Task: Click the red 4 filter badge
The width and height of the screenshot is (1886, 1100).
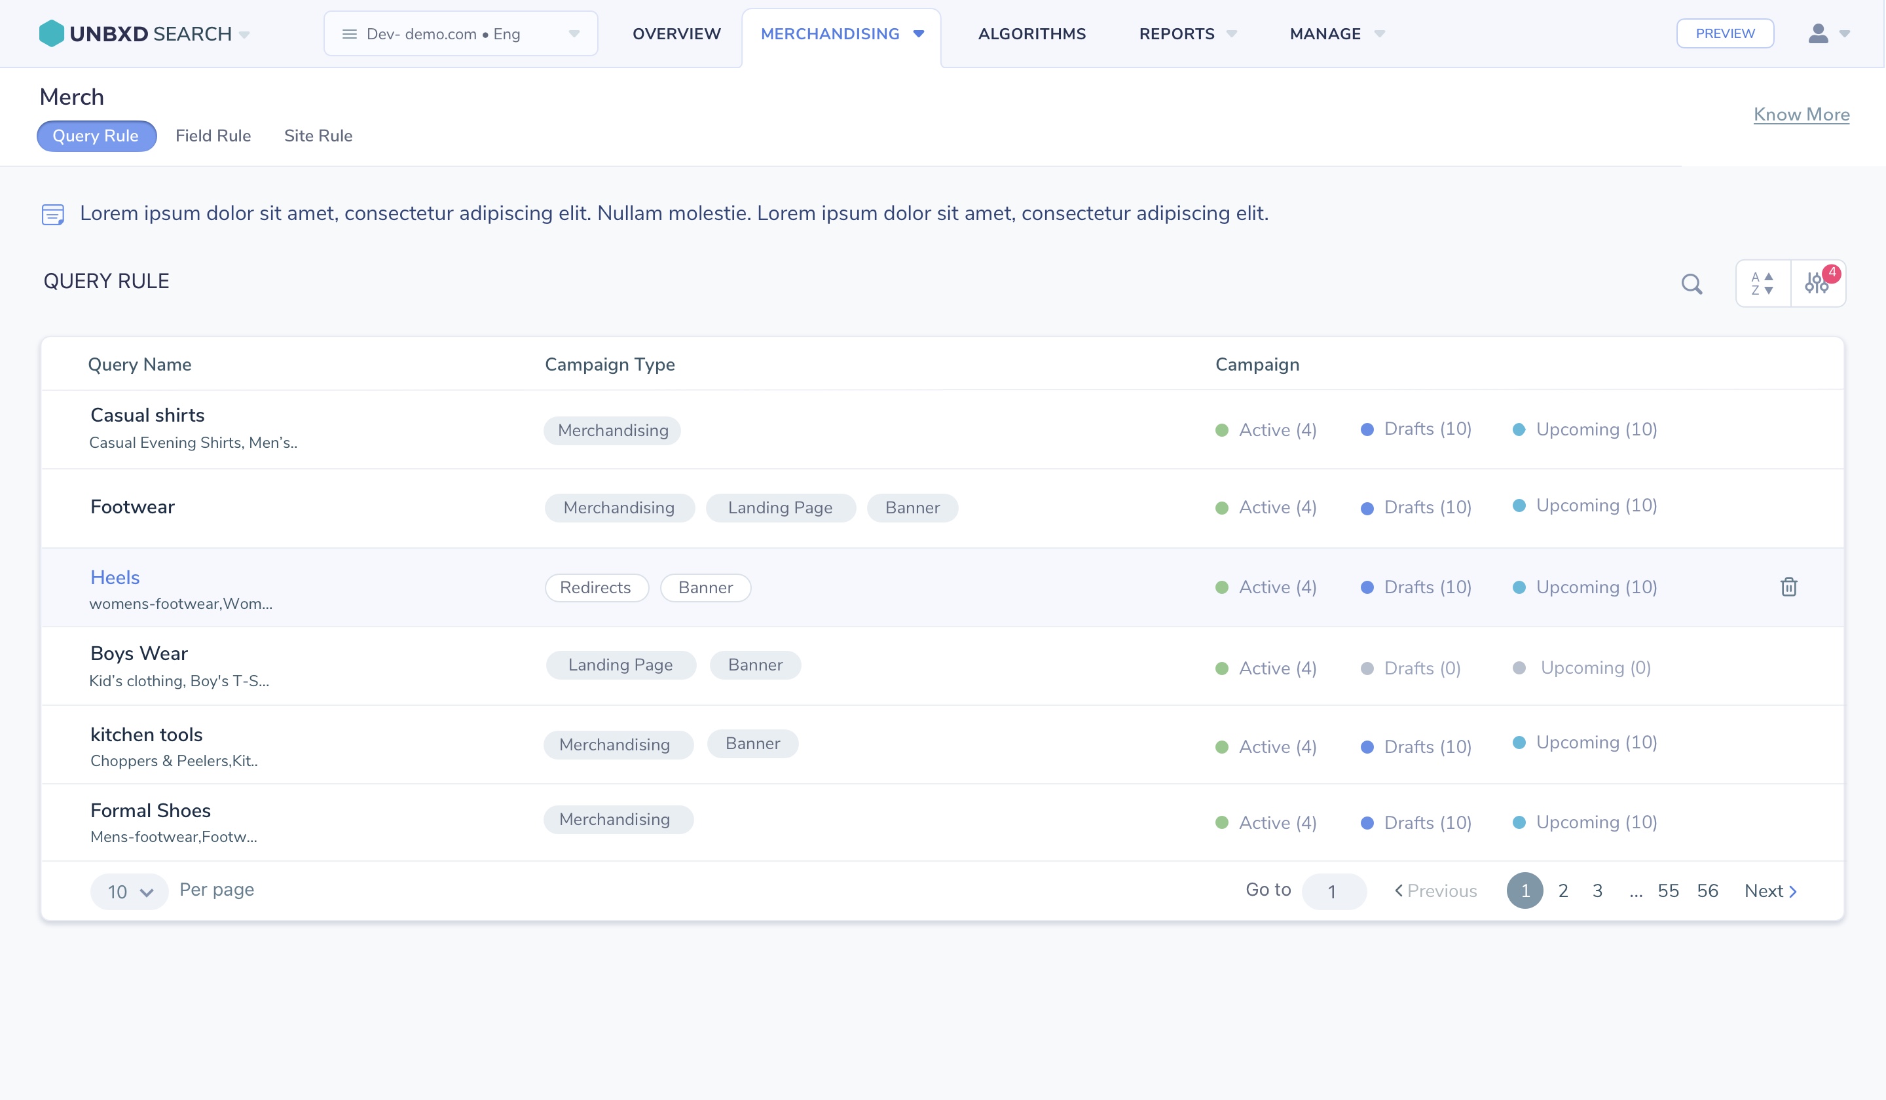Action: pos(1832,273)
